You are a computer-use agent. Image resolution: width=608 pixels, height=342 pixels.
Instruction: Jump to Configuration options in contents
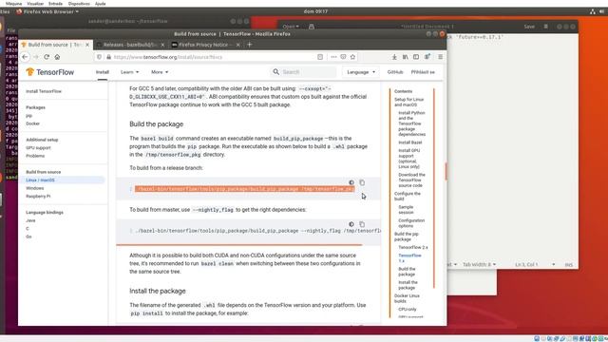point(411,223)
